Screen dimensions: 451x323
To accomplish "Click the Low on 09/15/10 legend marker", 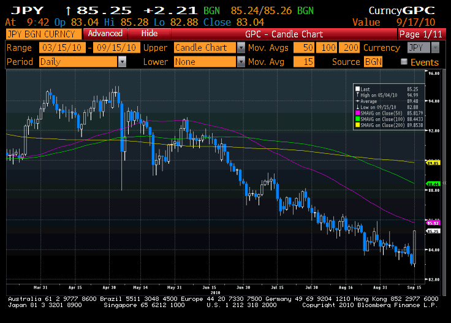I will (x=357, y=106).
